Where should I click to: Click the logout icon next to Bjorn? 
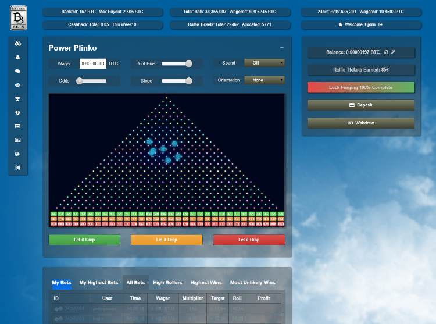tap(380, 24)
